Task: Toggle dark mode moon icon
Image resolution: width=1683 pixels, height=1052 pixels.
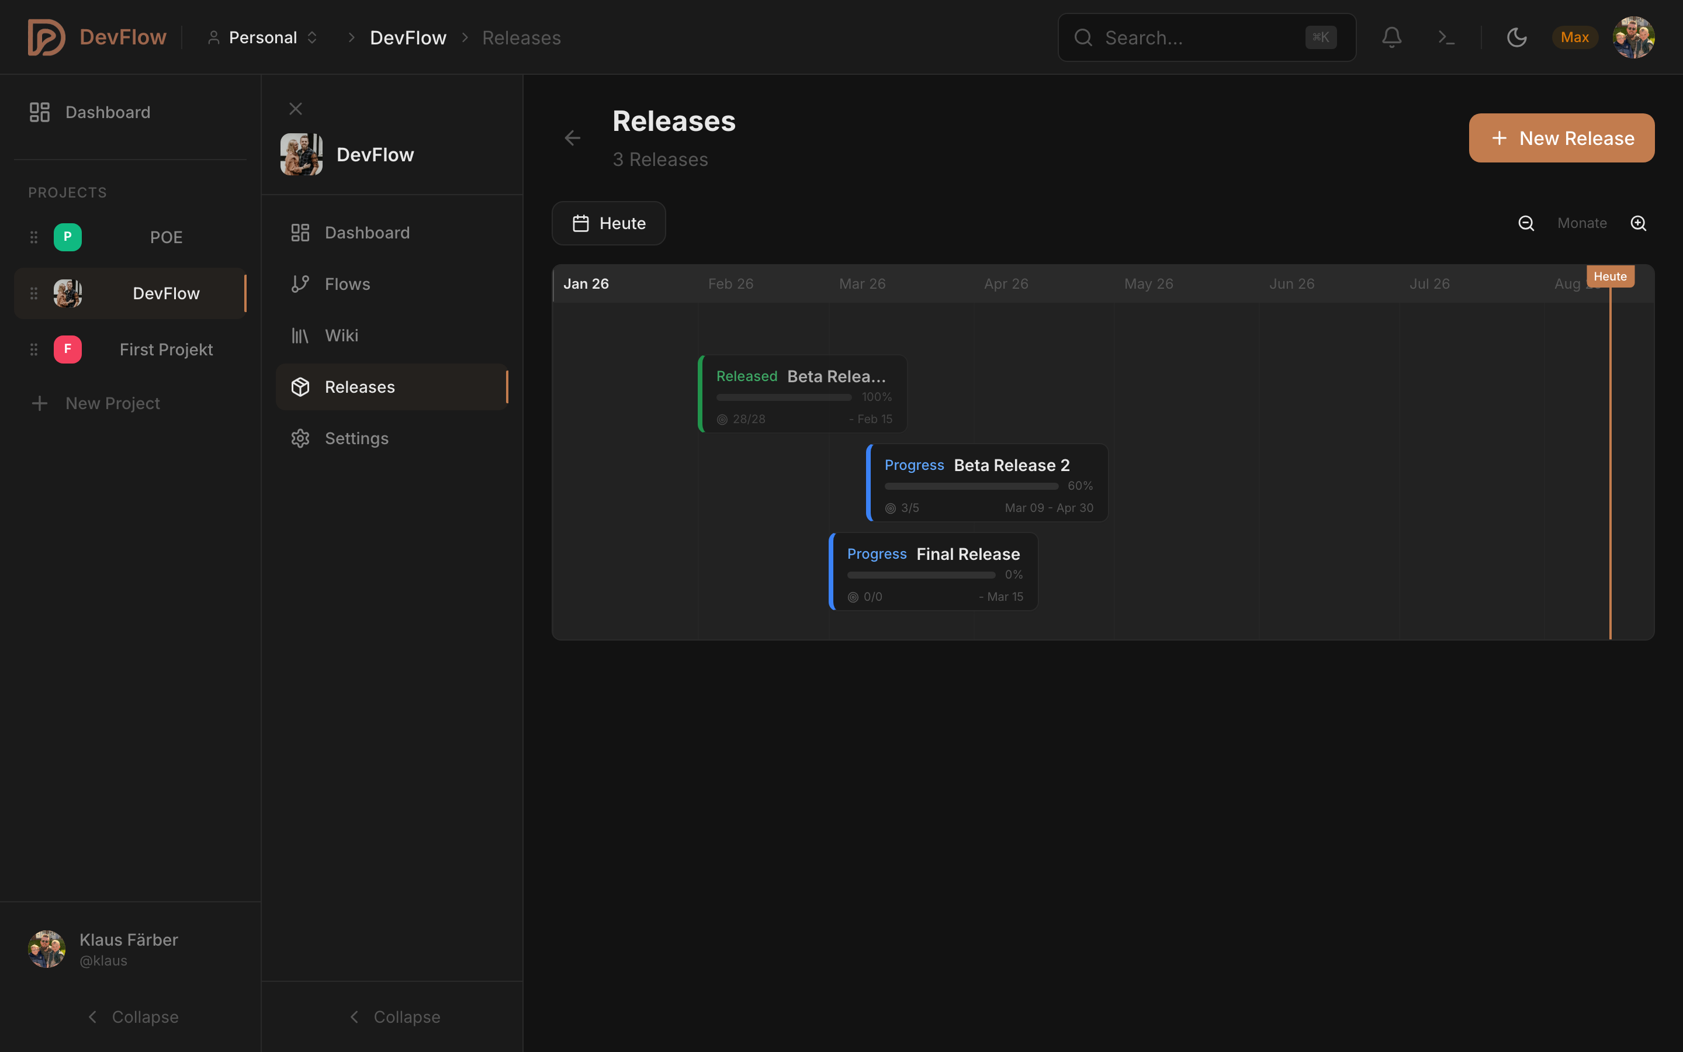Action: pos(1517,37)
